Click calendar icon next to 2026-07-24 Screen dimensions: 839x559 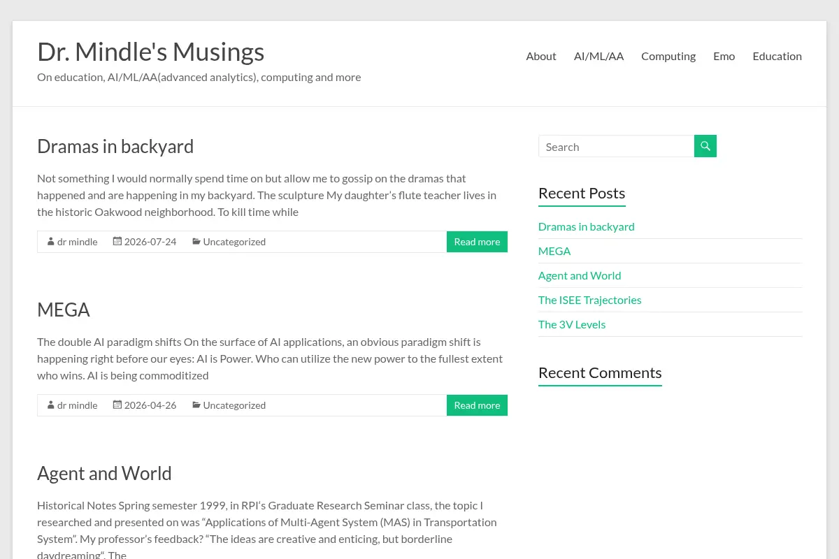coord(117,241)
